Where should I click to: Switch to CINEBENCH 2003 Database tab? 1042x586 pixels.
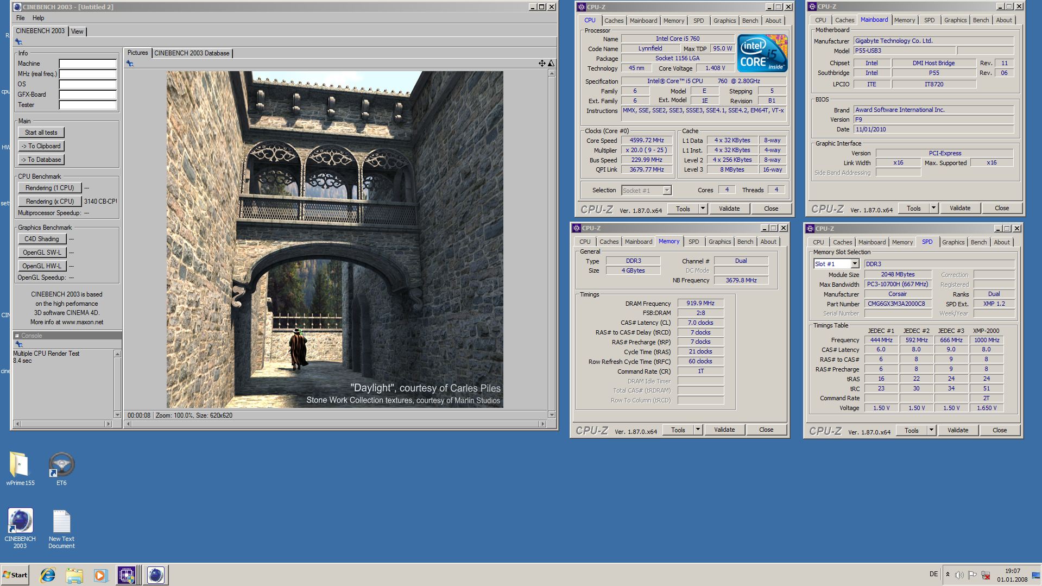point(192,53)
